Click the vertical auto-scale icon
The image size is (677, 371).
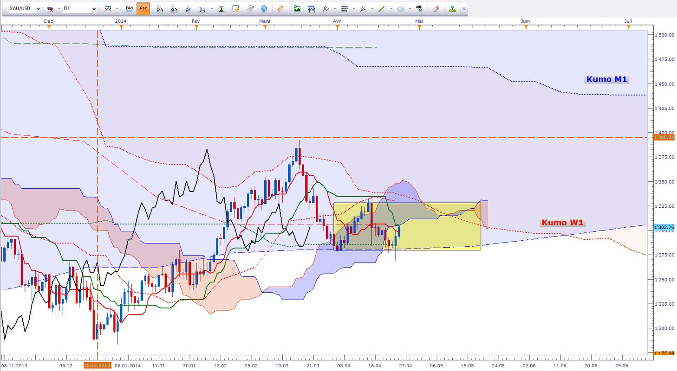tap(221, 9)
